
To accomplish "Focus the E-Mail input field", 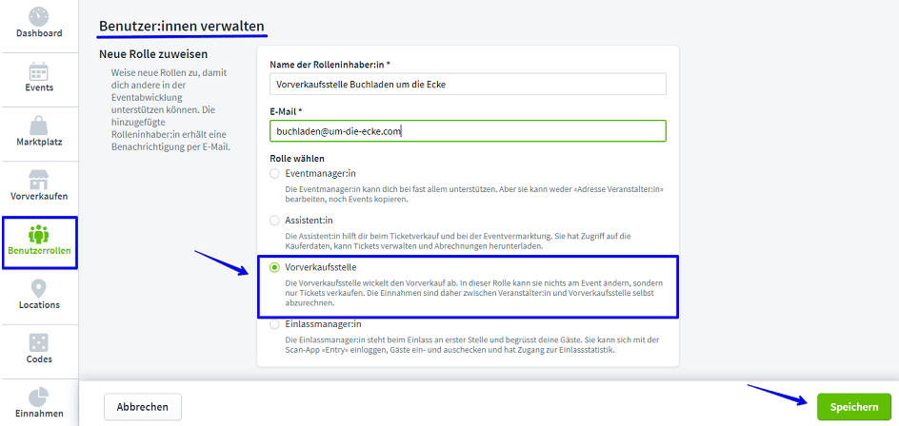I will coord(468,131).
